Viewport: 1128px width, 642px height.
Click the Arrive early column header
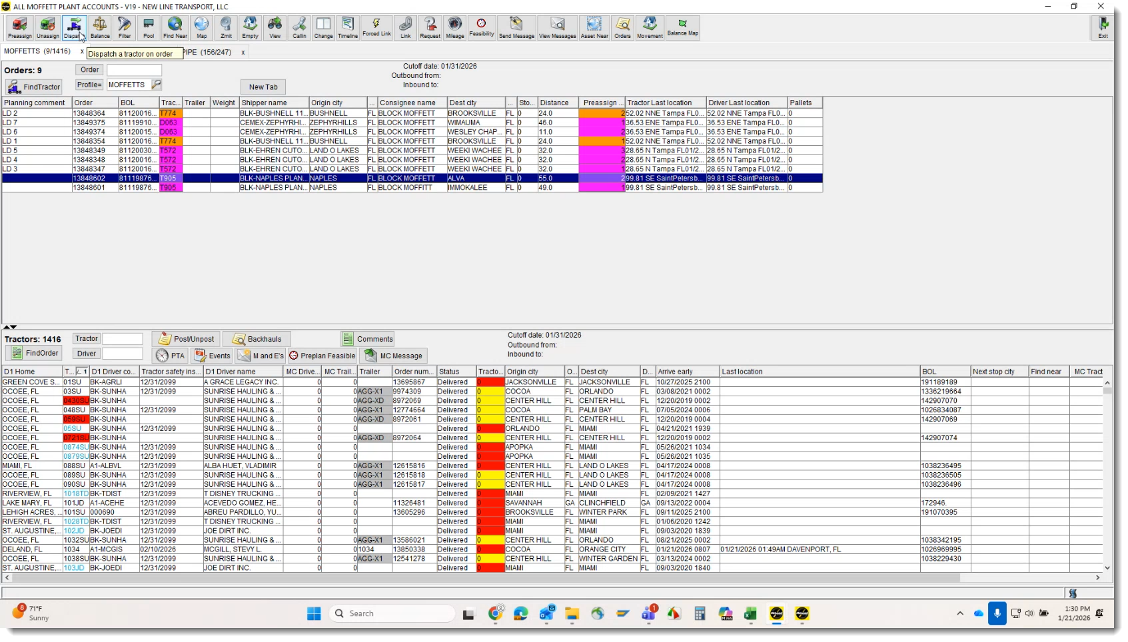tap(688, 372)
